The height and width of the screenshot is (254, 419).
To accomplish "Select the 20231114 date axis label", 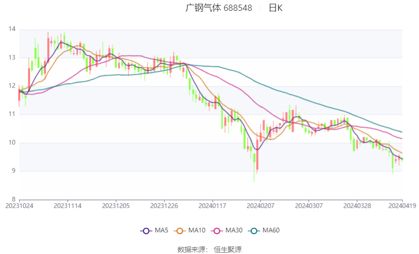I will (68, 206).
